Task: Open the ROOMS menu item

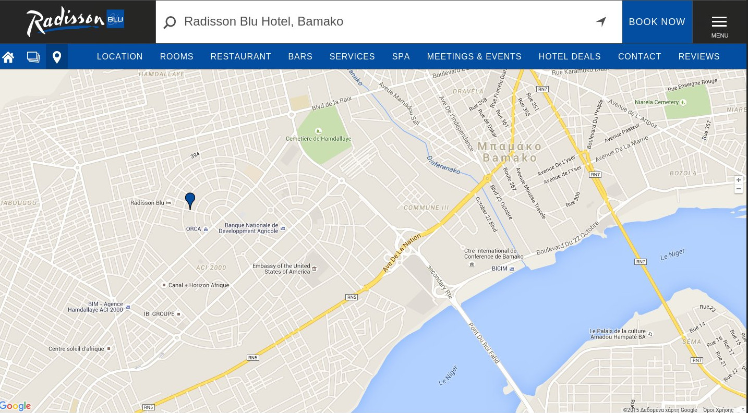Action: point(176,57)
